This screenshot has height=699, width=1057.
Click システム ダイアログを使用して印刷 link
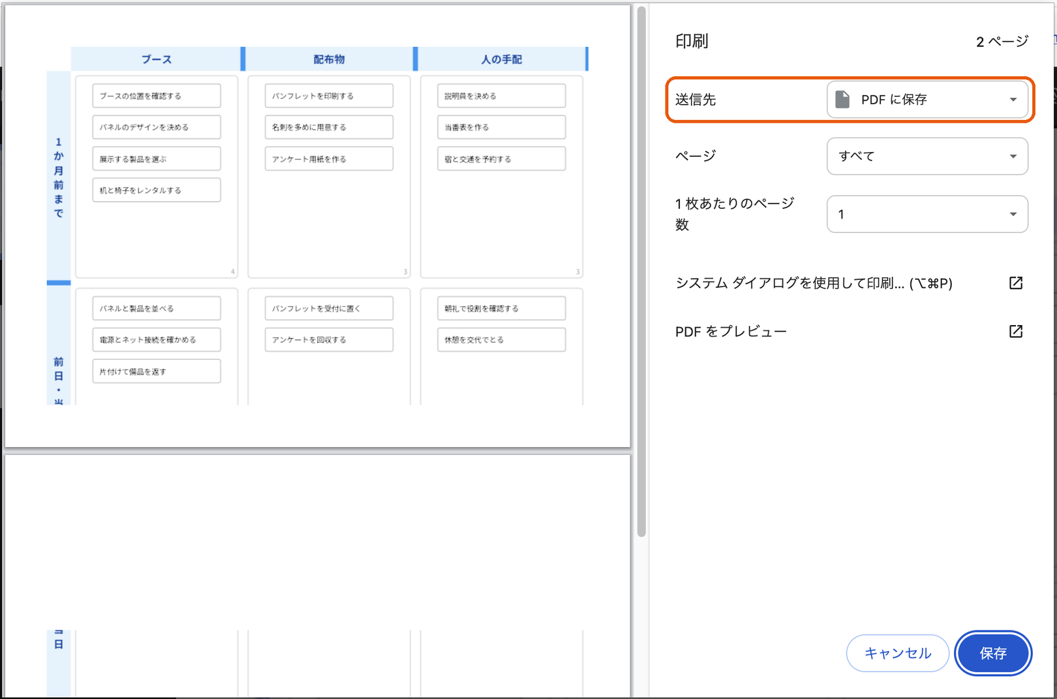814,283
